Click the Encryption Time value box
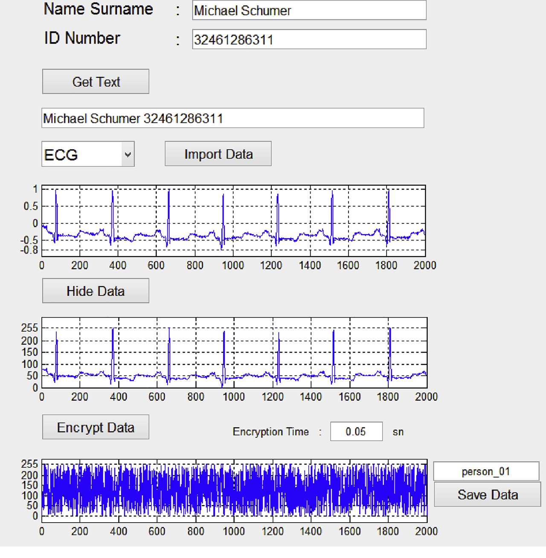Image resolution: width=546 pixels, height=558 pixels. pos(356,431)
